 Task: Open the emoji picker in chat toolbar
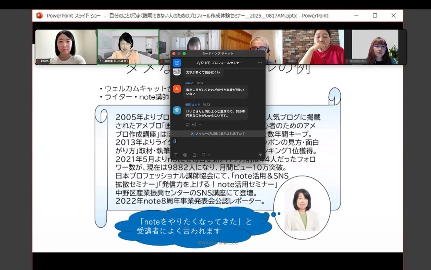click(x=185, y=155)
